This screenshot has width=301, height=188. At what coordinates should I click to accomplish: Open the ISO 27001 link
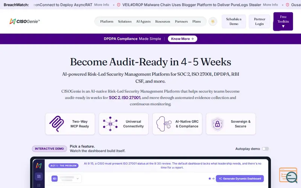coord(131,98)
